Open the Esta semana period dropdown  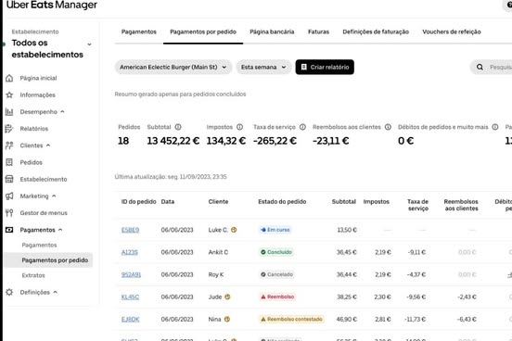[263, 67]
